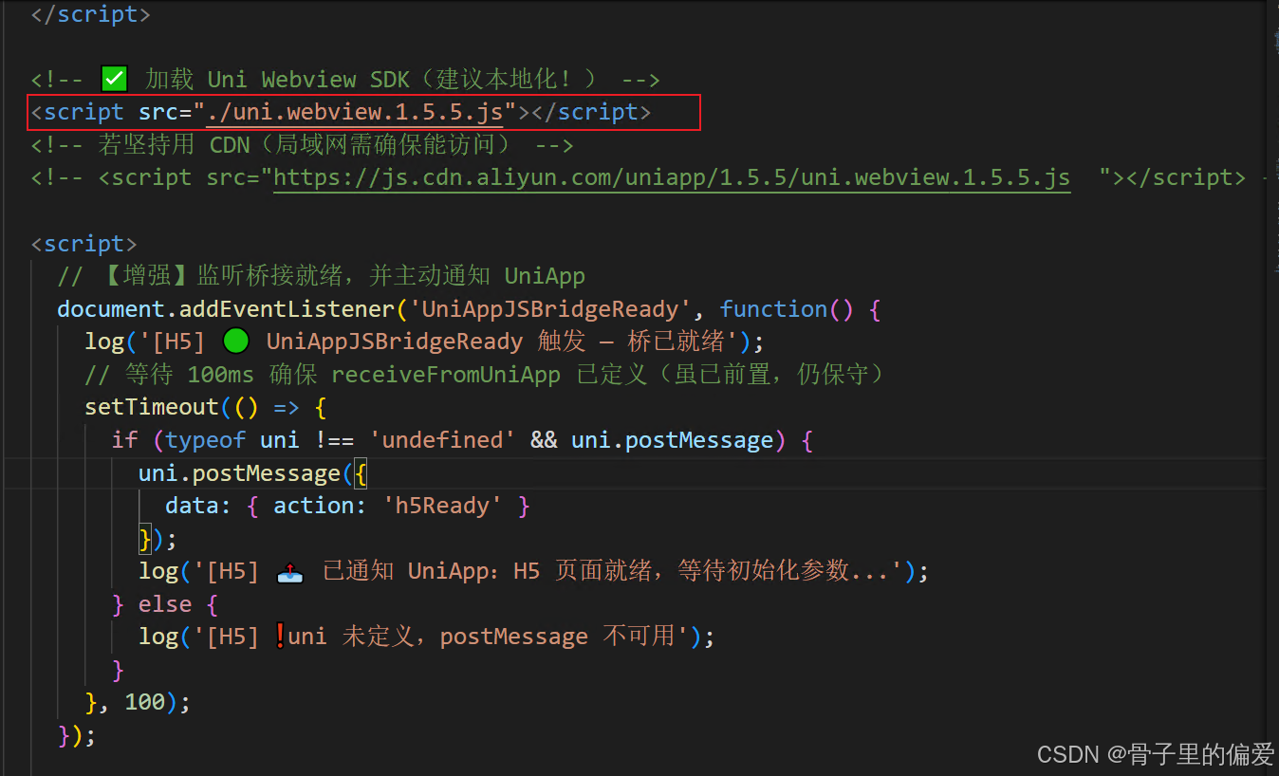
Task: Click the red exclamation mark before 'uni 未定义'
Action: 280,637
